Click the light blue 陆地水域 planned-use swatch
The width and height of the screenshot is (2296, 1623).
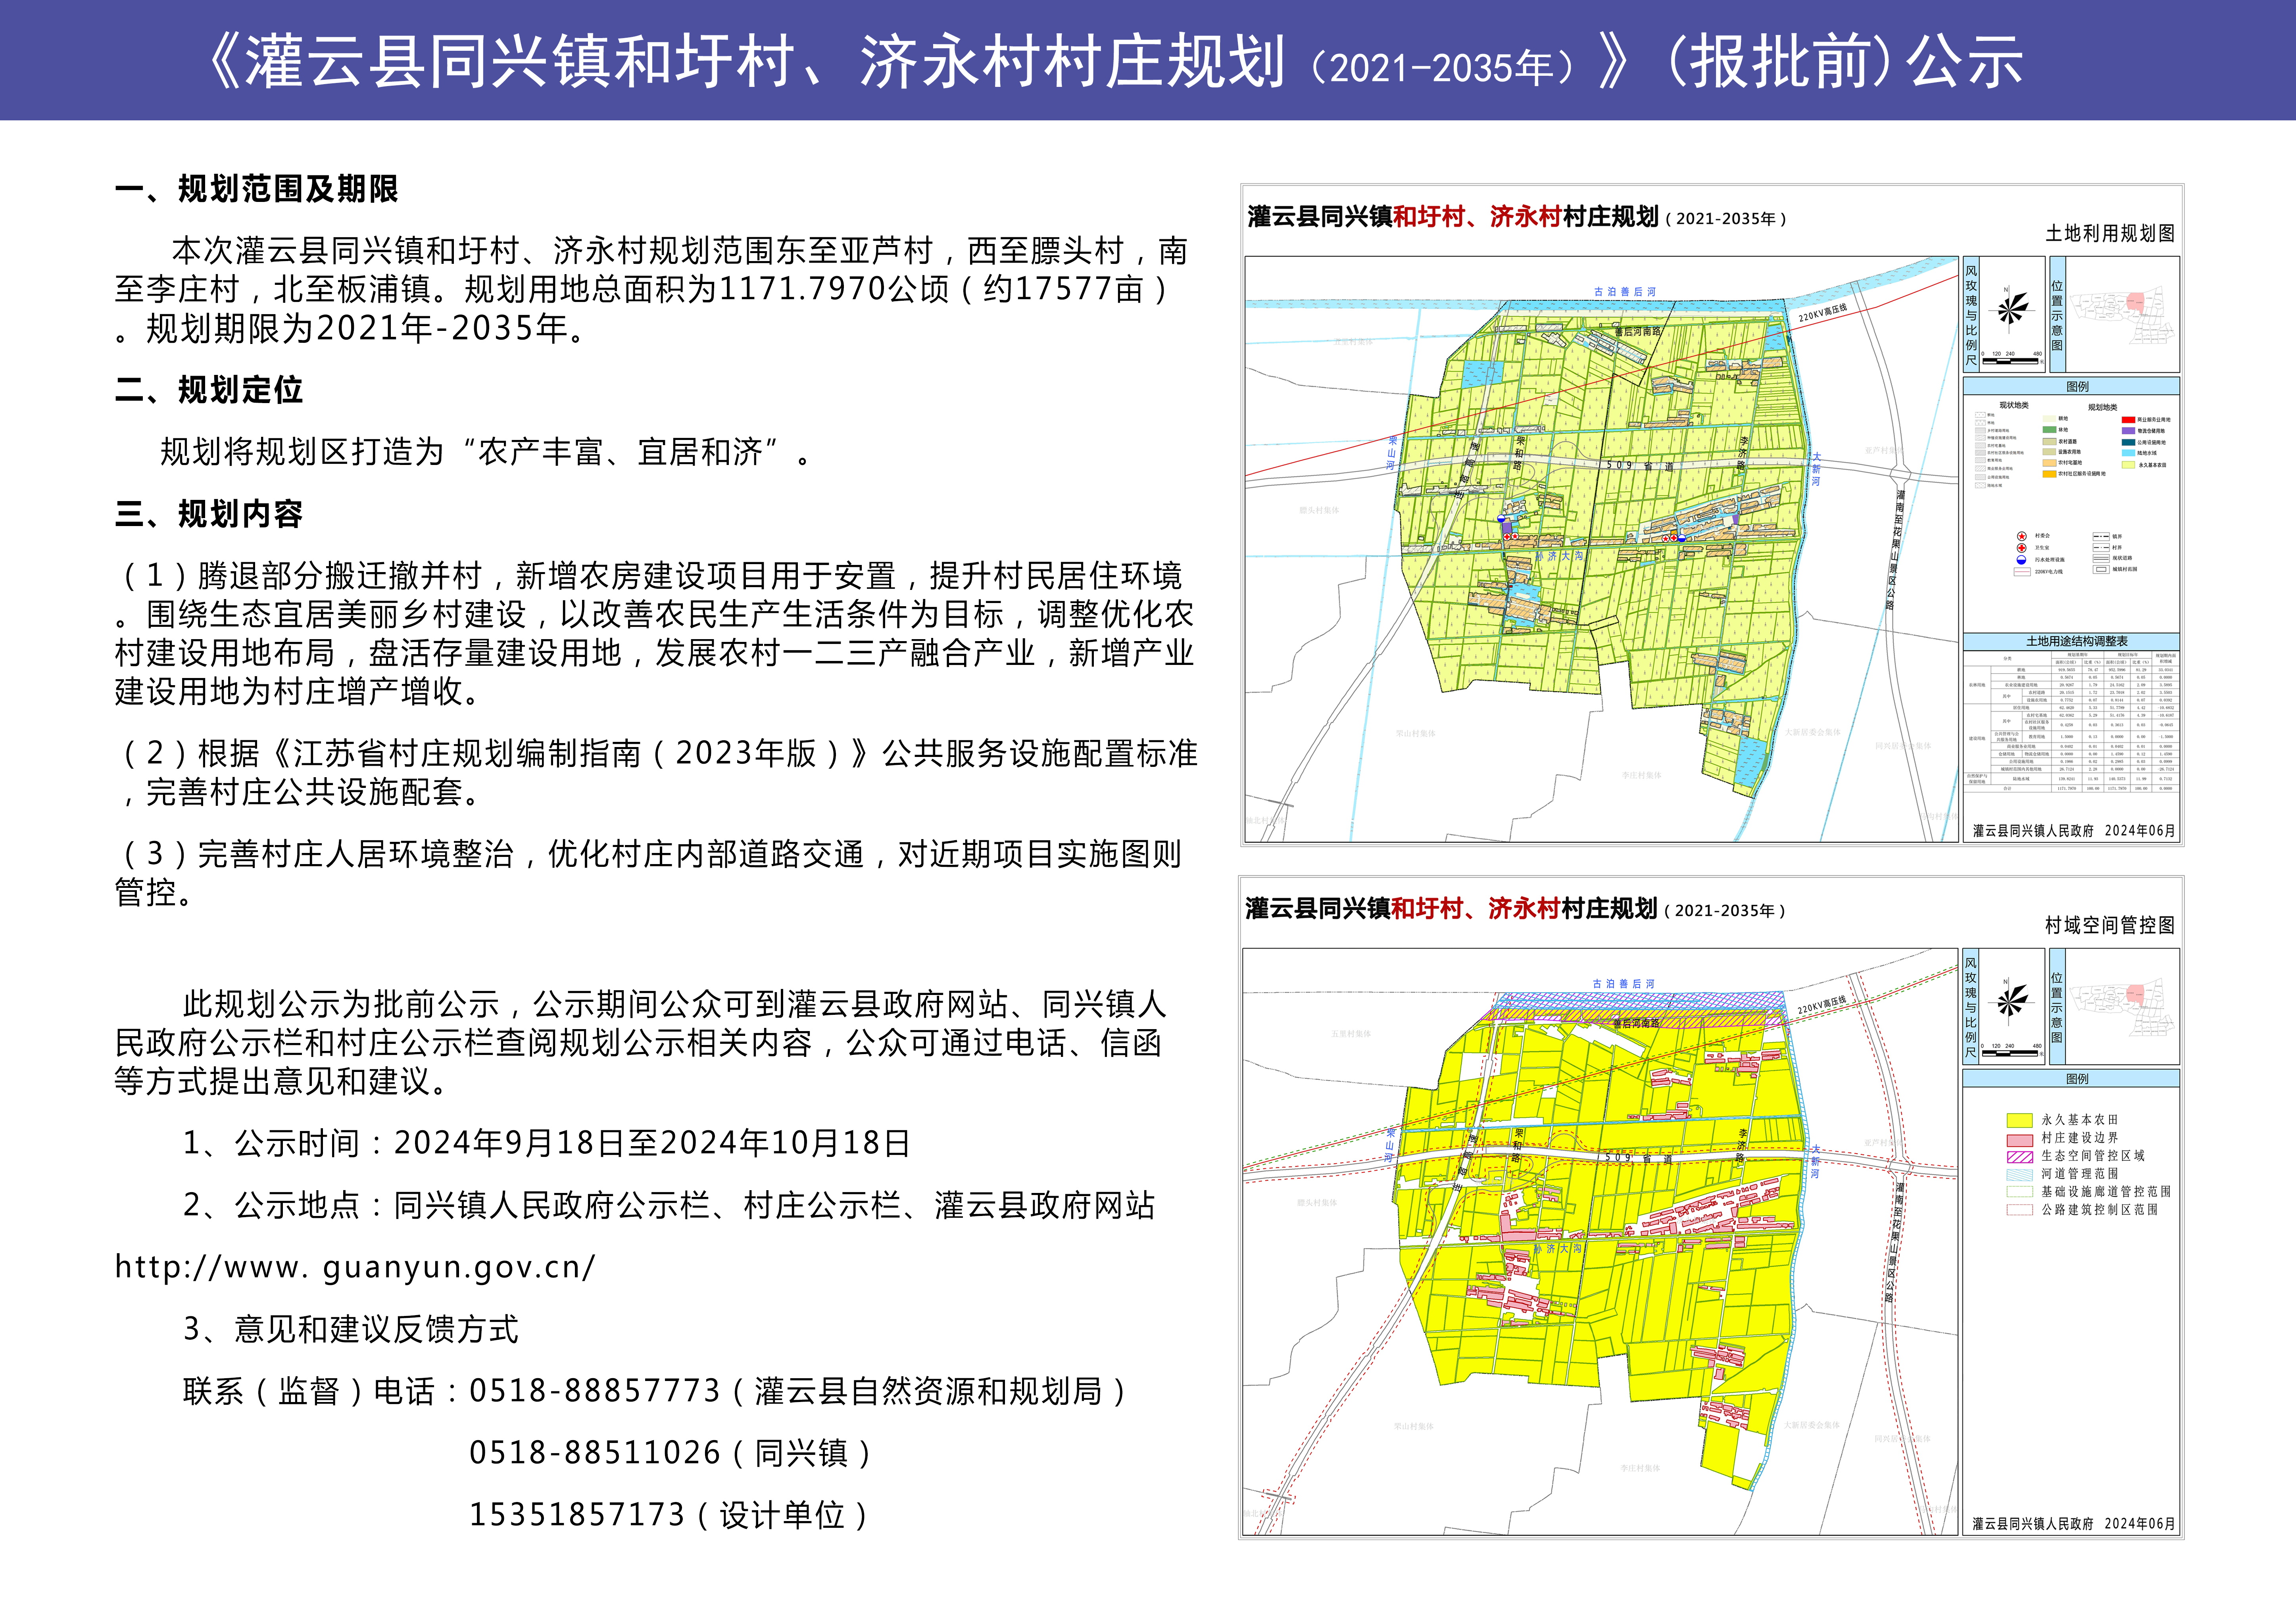pyautogui.click(x=2129, y=453)
